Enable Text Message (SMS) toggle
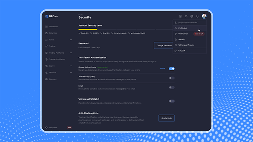253x142 pixels. pos(172,78)
